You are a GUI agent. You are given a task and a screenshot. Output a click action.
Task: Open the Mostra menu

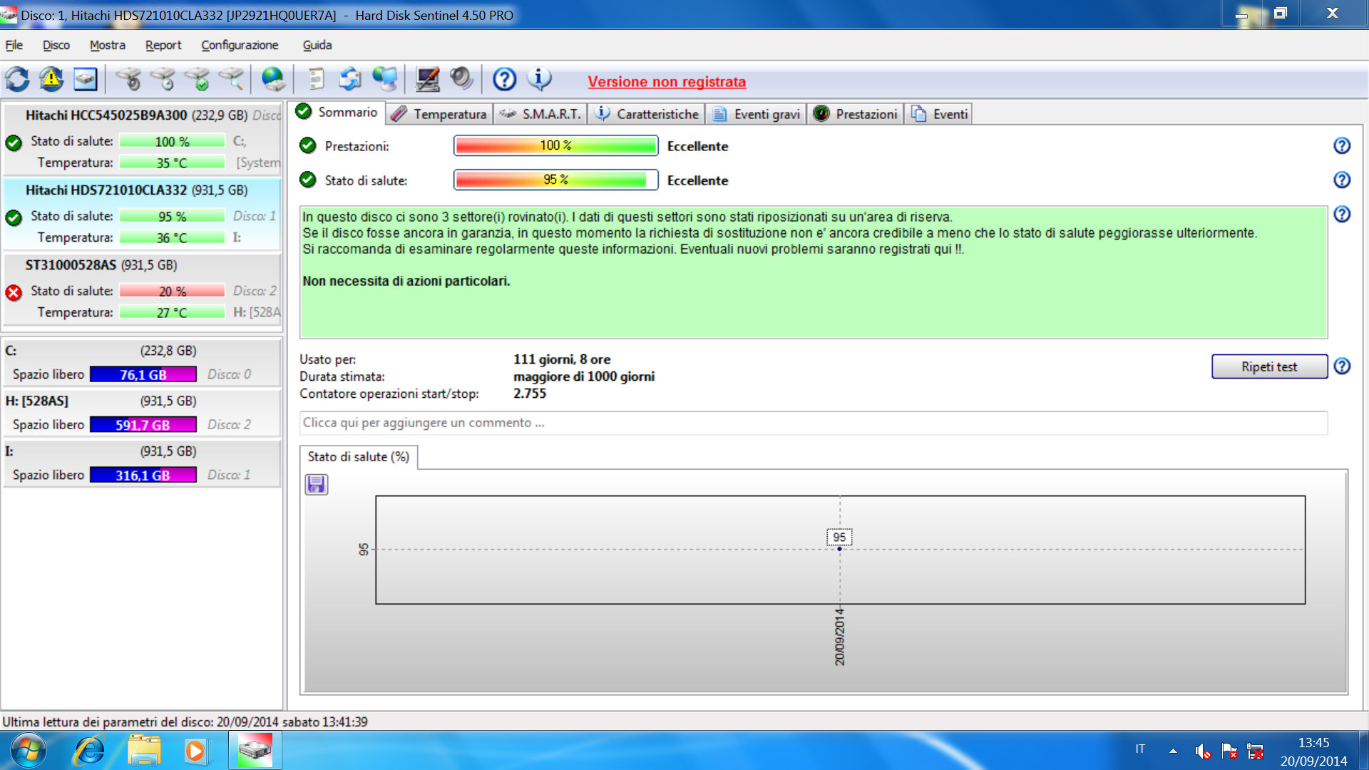[108, 45]
